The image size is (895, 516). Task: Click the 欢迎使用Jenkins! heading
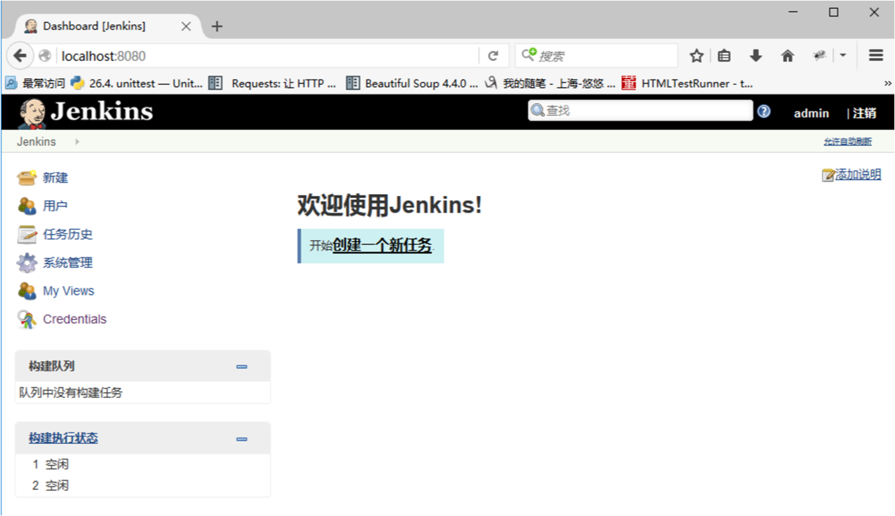tap(390, 205)
